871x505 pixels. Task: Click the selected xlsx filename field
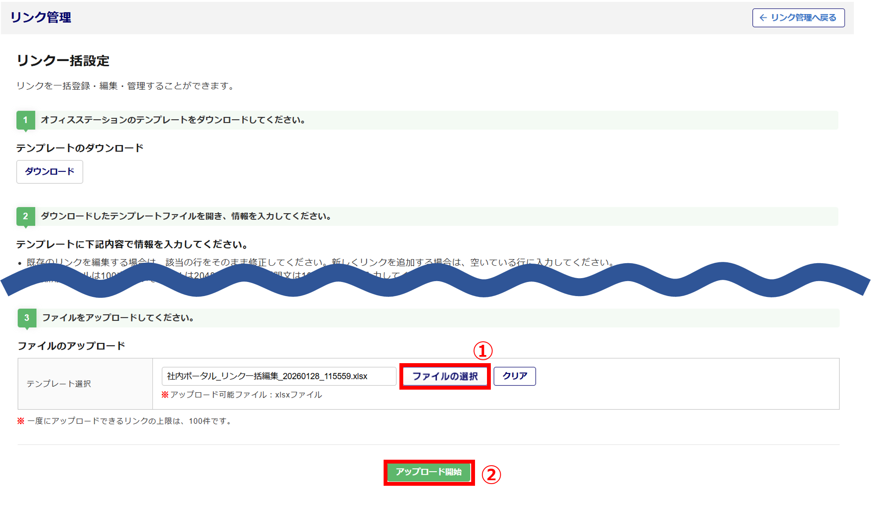279,376
